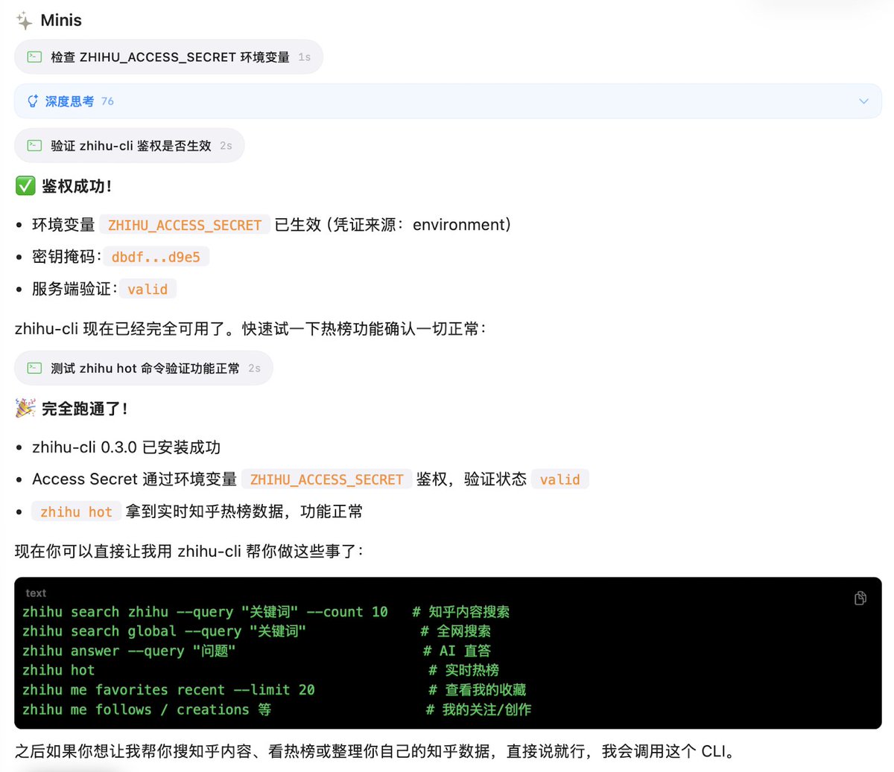Open the 检查 ZHIHU_ACCESS_SECRET 环境变量 step
894x772 pixels.
click(x=168, y=57)
